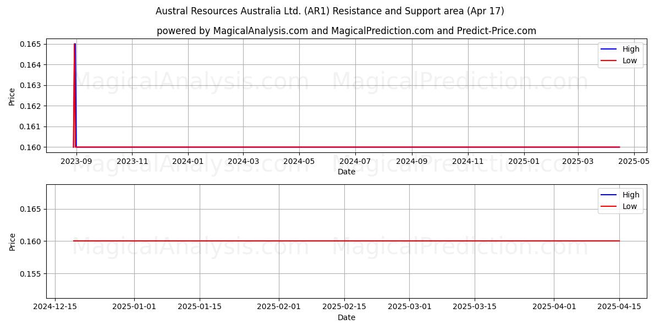Screen dimensions: 660x330
Task: Click the 2024-05 date tick label
Action: point(299,161)
